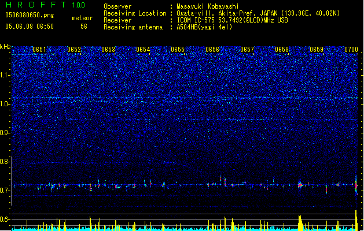
Task: Click the Receiver label
Action: 117,20
